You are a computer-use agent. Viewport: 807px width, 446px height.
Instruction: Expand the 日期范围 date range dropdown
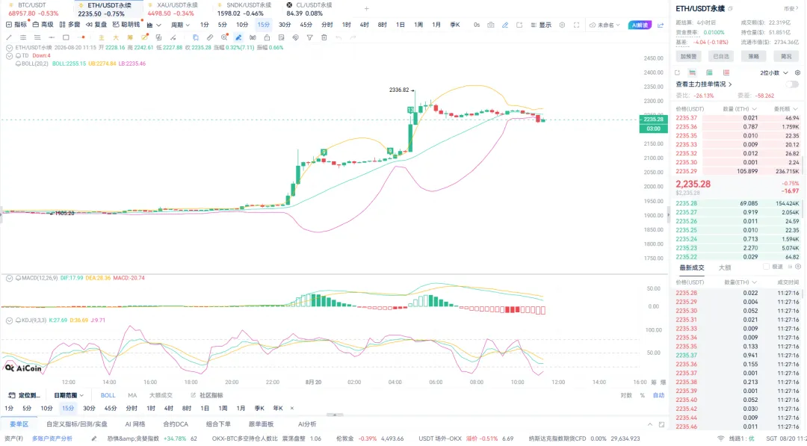(69, 395)
